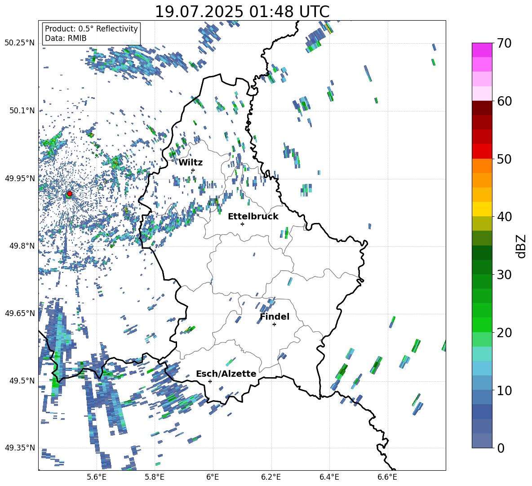The height and width of the screenshot is (486, 532).
Task: Click the 6.2°E longitude label
Action: (x=271, y=477)
